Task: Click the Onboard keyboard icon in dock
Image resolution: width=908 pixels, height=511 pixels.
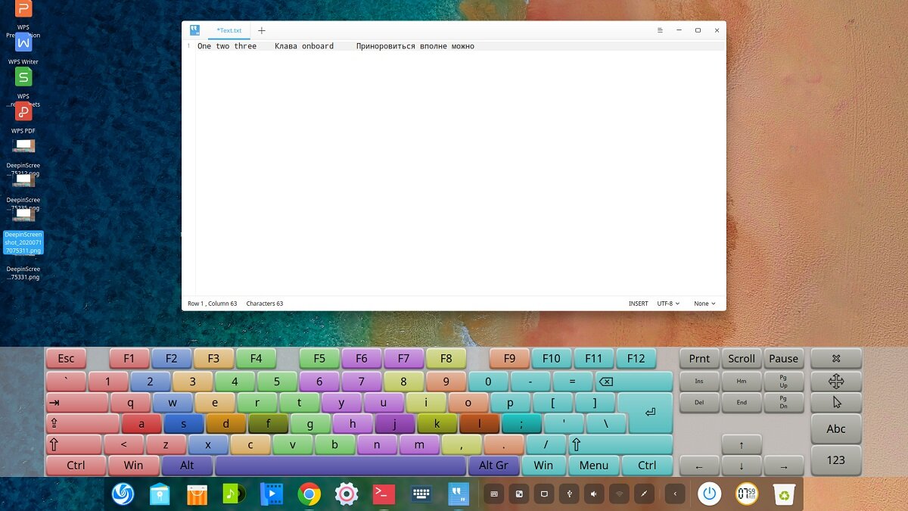Action: [421, 494]
